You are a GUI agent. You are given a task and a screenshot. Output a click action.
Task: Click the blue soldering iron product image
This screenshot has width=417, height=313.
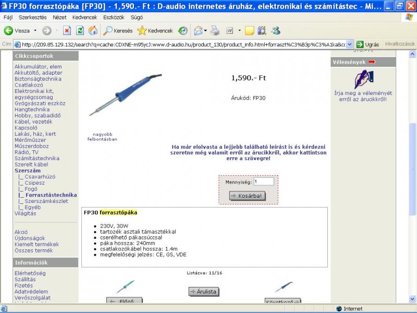click(x=126, y=94)
